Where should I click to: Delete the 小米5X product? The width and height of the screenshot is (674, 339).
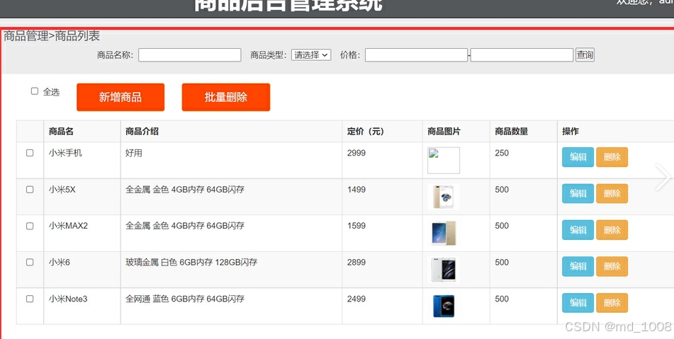pyautogui.click(x=612, y=193)
